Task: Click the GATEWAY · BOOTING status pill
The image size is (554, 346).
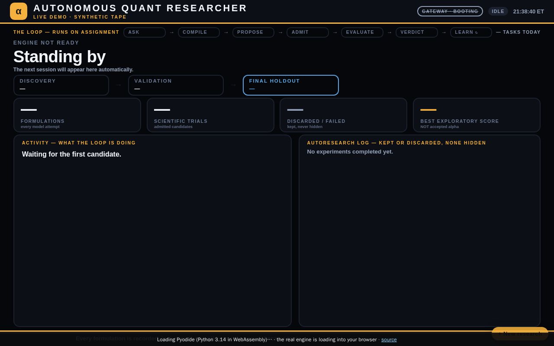Action: coord(450,11)
